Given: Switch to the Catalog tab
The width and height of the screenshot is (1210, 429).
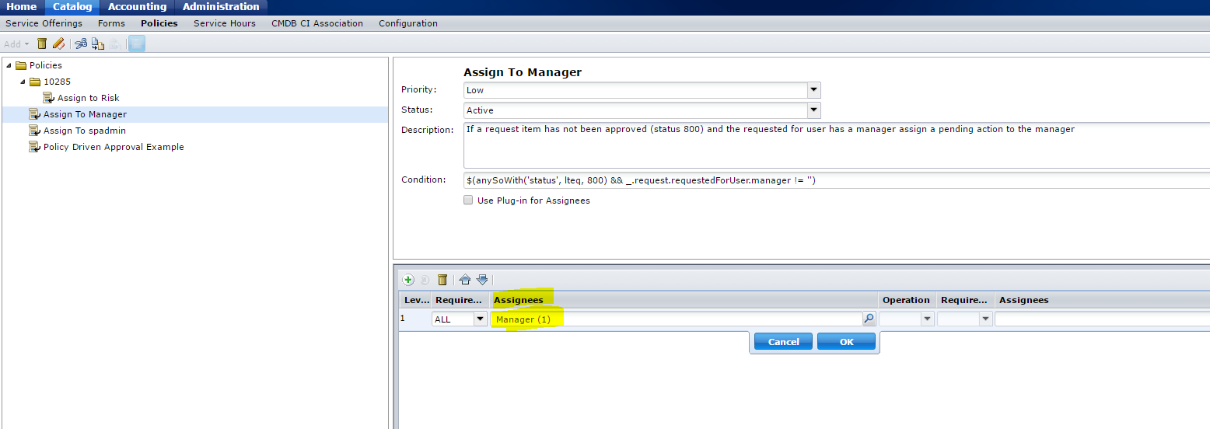Looking at the screenshot, I should (x=72, y=7).
